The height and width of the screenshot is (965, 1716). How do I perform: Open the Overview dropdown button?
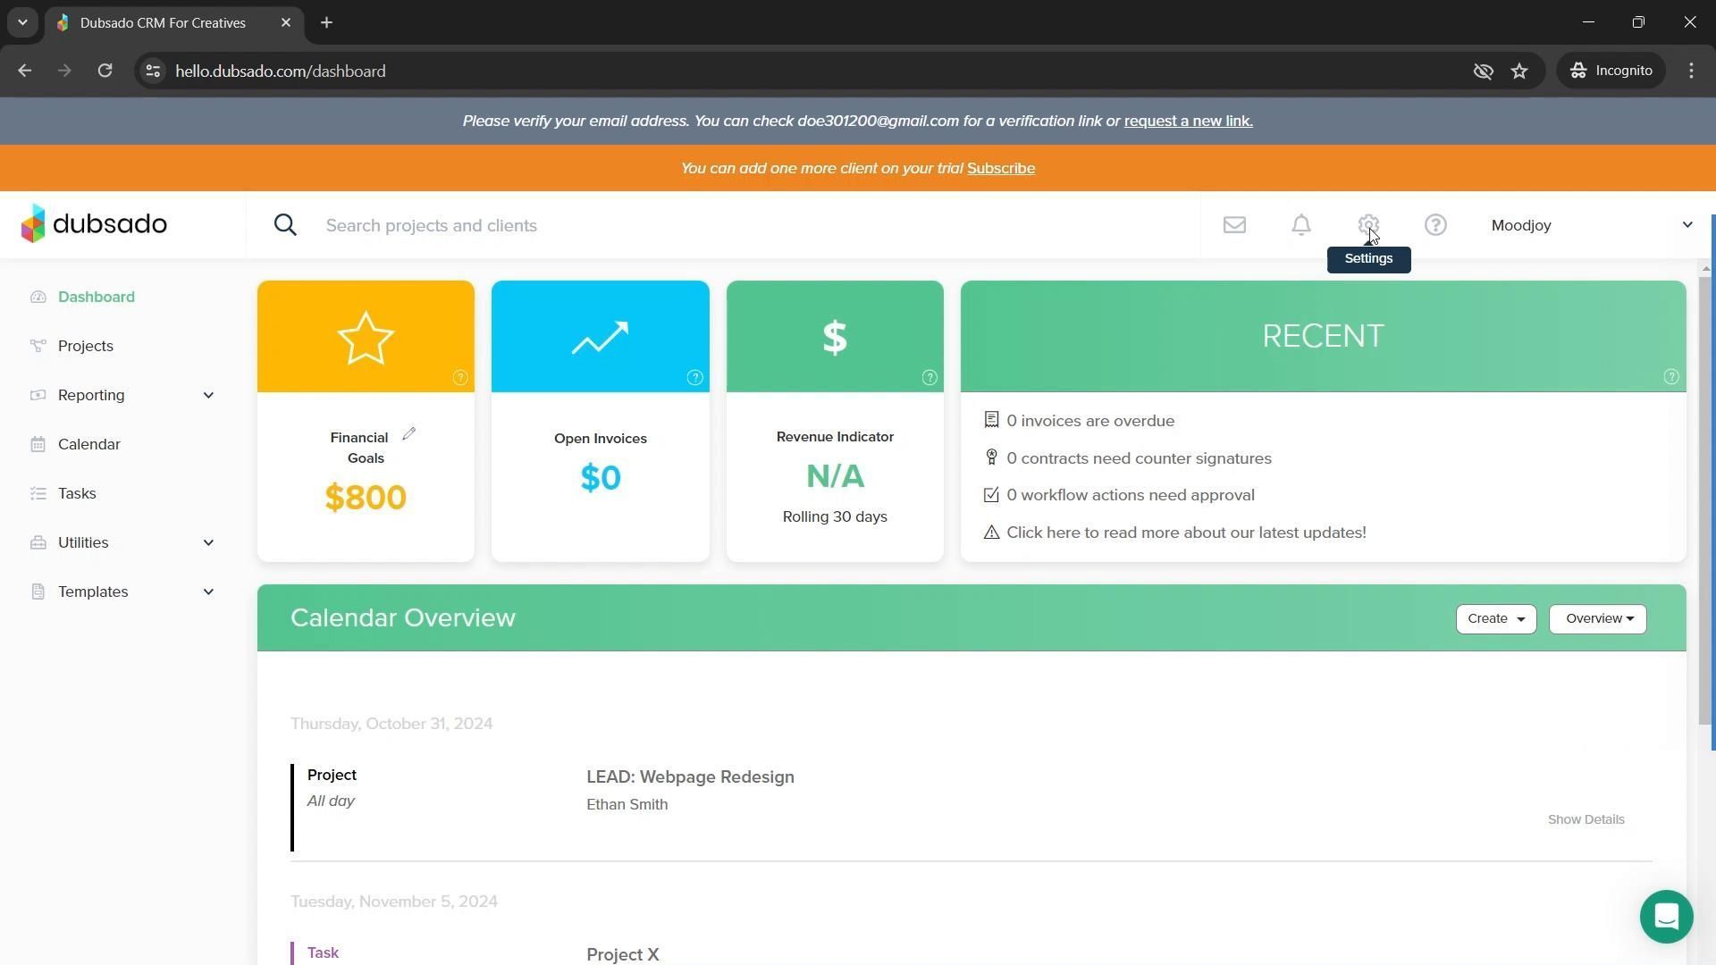[1597, 619]
